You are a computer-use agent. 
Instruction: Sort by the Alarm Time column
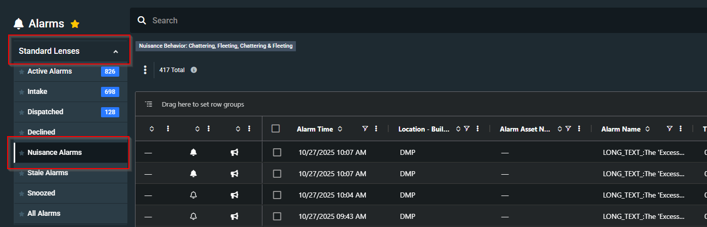pos(340,129)
